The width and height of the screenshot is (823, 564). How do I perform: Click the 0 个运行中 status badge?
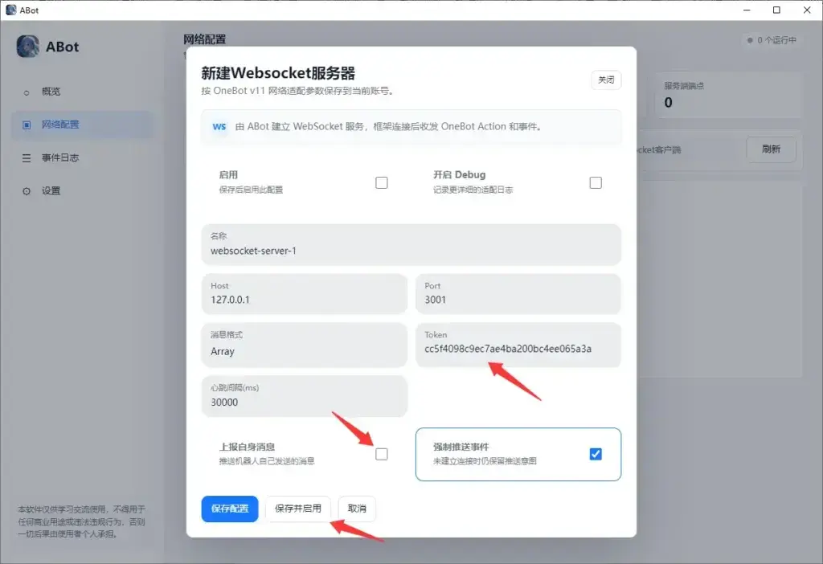tap(772, 40)
